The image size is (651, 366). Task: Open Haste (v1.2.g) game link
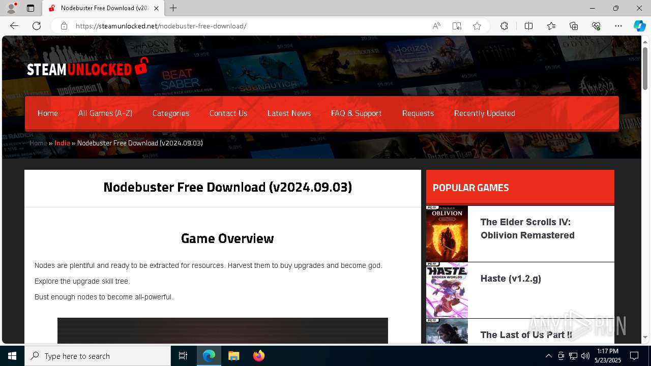[x=511, y=279]
